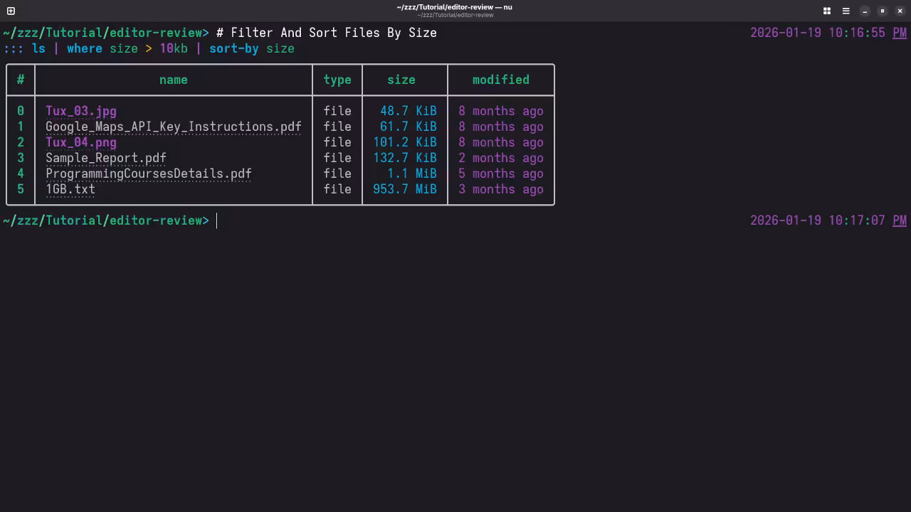Select the Tux_03.jpg file entry
Viewport: 911px width, 512px height.
tap(80, 111)
